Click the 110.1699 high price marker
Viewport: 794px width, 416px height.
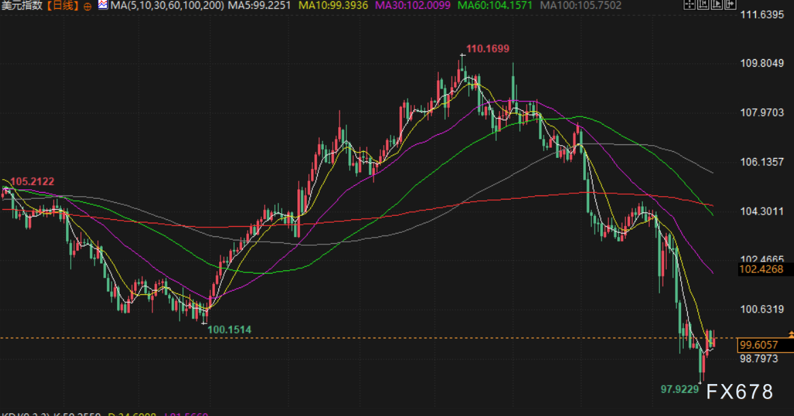(487, 48)
